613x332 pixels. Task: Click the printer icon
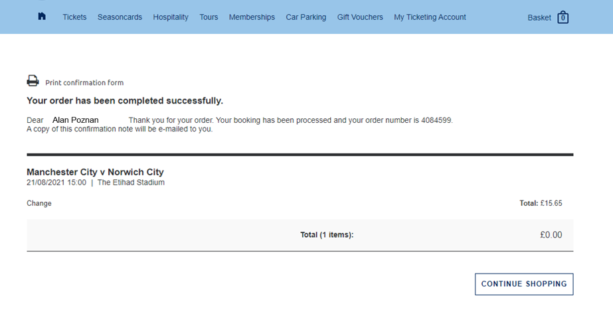(33, 80)
